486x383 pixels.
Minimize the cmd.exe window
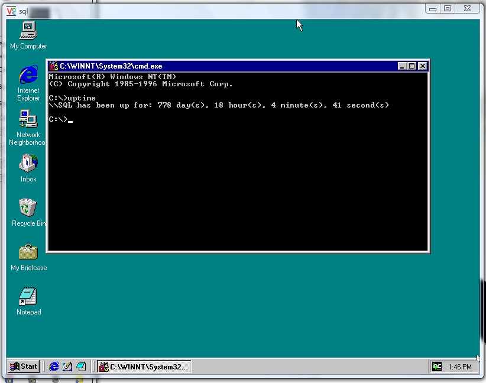click(403, 66)
